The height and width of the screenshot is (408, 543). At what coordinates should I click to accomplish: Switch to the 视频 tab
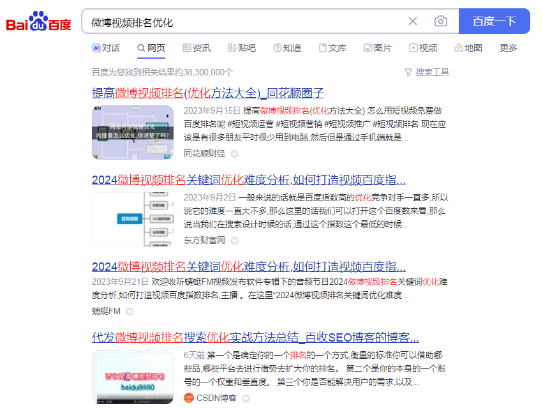point(423,48)
